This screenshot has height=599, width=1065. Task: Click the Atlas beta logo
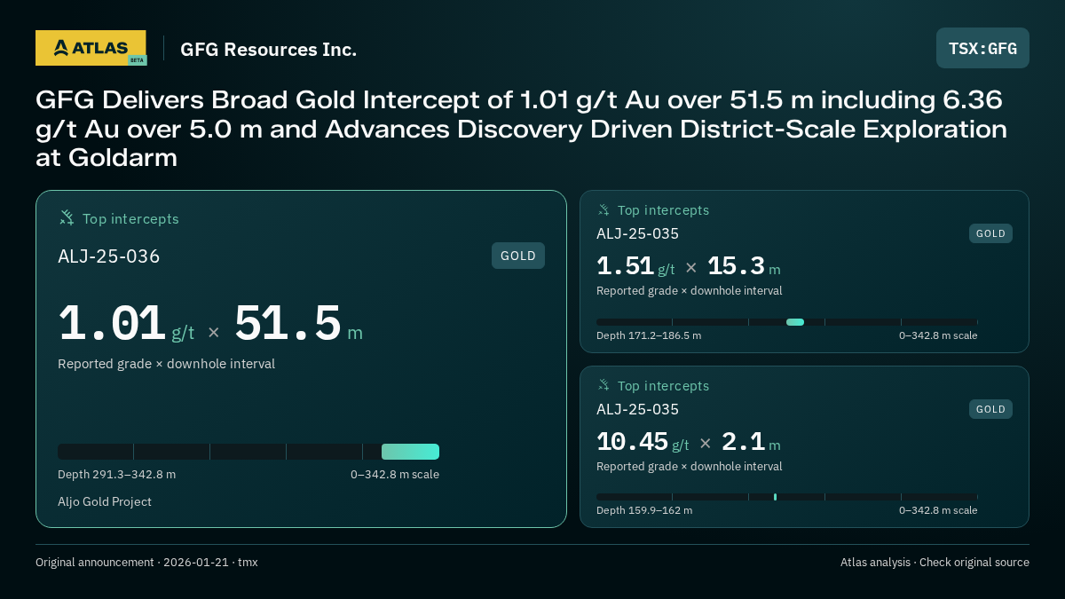point(91,48)
